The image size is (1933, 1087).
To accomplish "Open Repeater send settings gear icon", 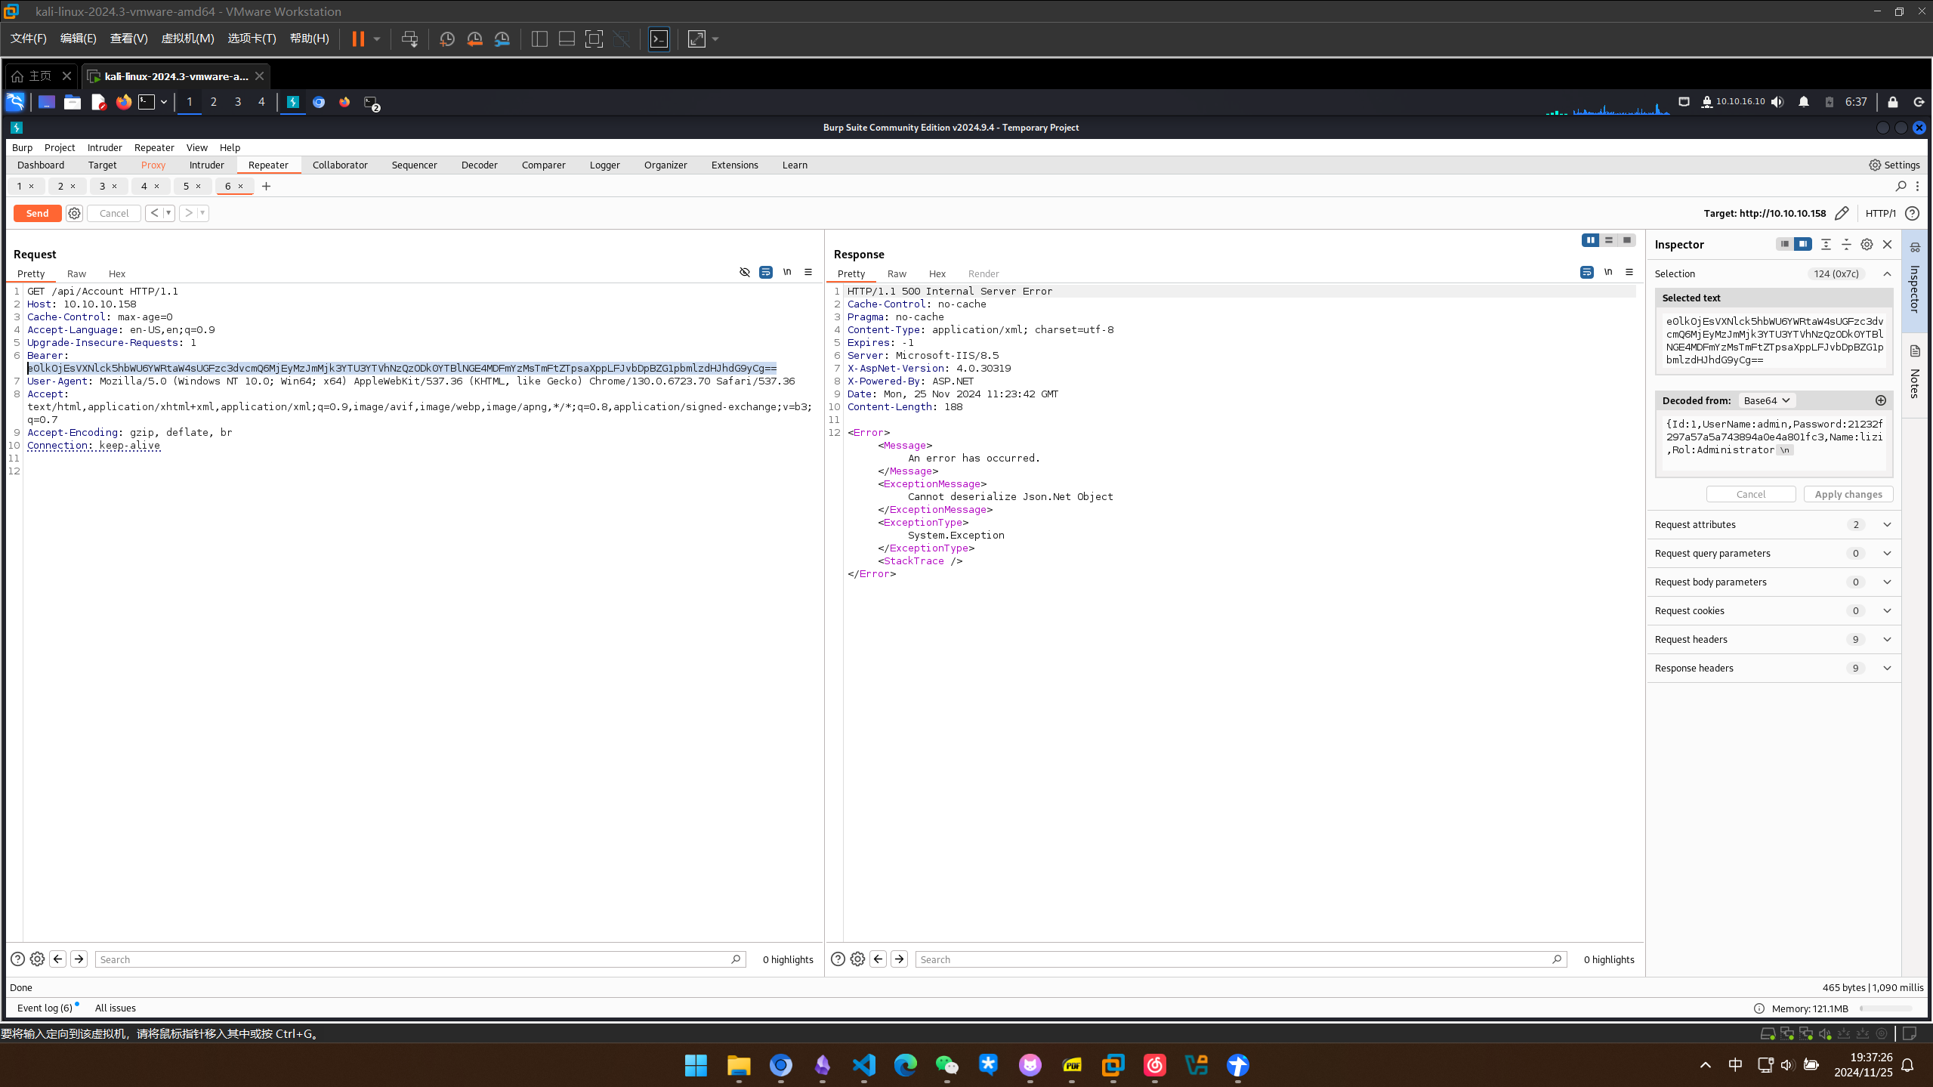I will point(74,213).
